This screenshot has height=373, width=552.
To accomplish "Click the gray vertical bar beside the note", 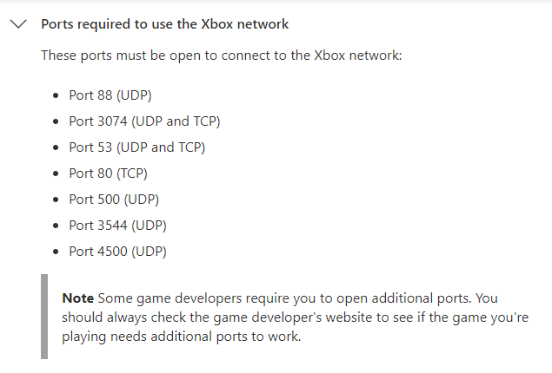I will tap(44, 317).
